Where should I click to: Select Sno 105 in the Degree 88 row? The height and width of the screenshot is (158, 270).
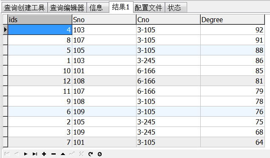[104, 50]
